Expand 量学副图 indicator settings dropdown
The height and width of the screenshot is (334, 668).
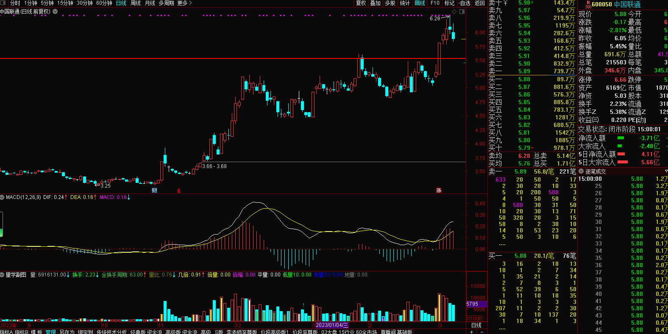(2, 275)
